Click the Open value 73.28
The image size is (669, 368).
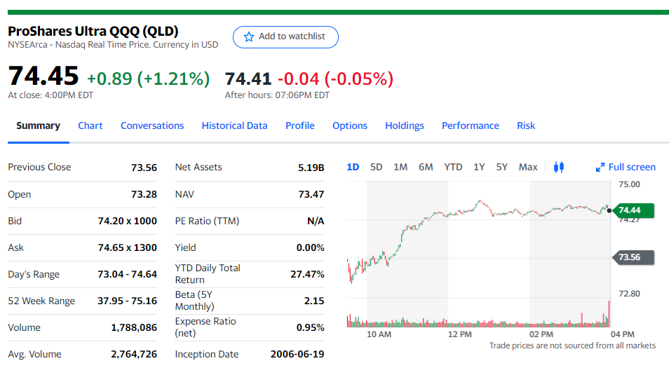[144, 194]
